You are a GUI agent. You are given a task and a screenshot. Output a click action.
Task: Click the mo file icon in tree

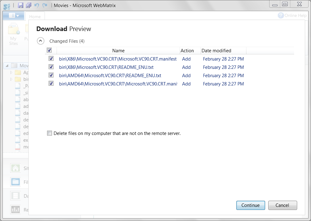pos(18,147)
